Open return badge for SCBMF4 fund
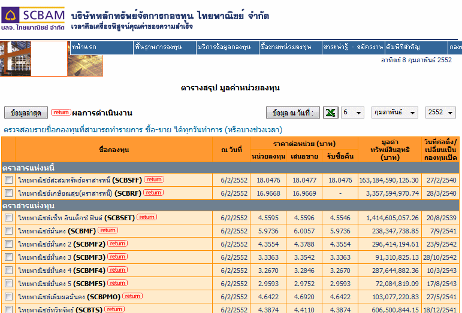 [117, 270]
